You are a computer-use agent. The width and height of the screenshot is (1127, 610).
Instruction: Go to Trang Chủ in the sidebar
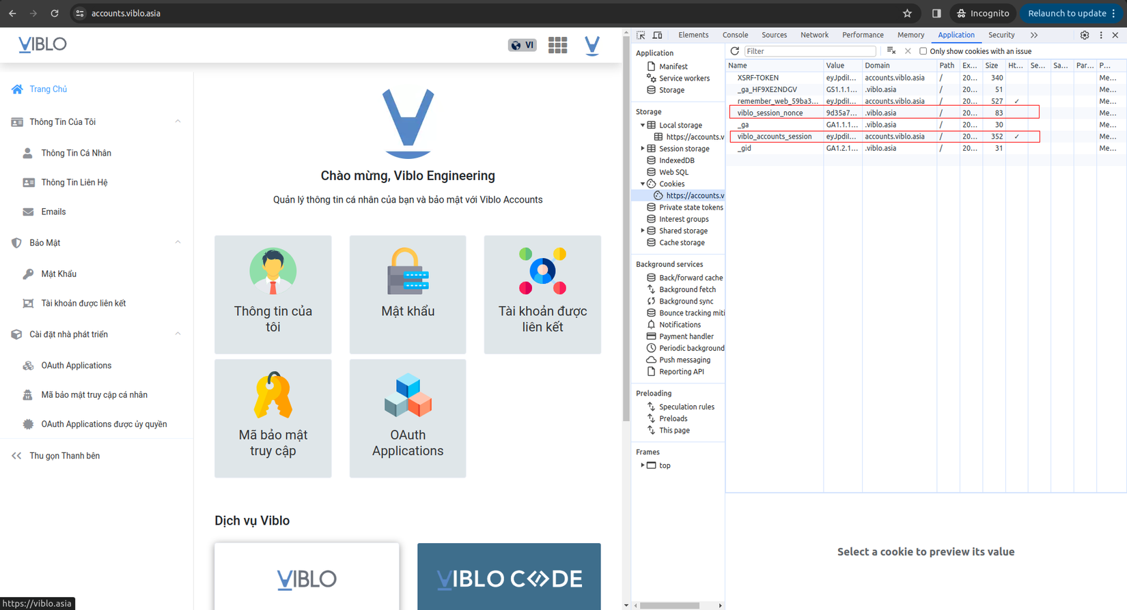pos(48,89)
